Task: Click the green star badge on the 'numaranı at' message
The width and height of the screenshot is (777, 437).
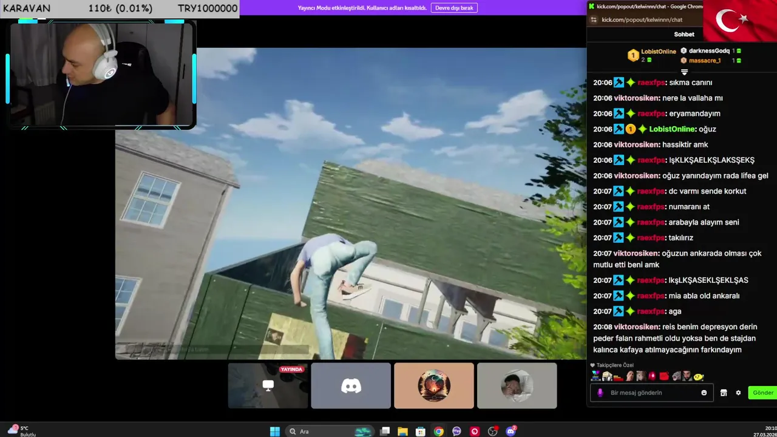Action: click(631, 207)
